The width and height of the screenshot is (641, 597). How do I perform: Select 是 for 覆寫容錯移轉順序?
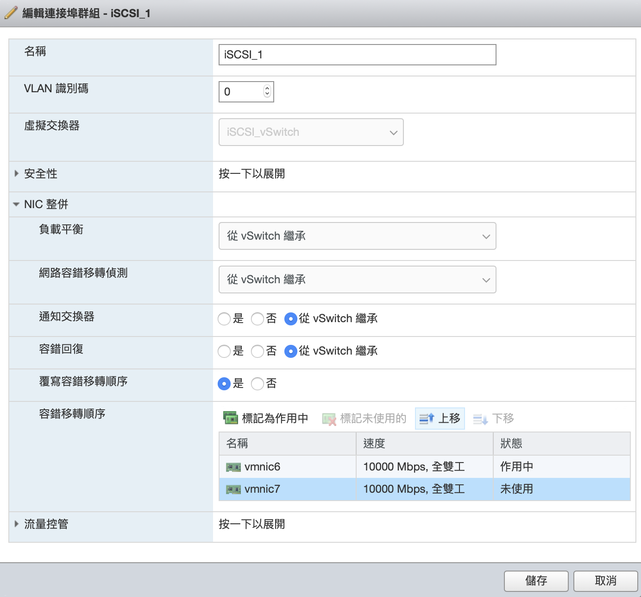click(224, 384)
